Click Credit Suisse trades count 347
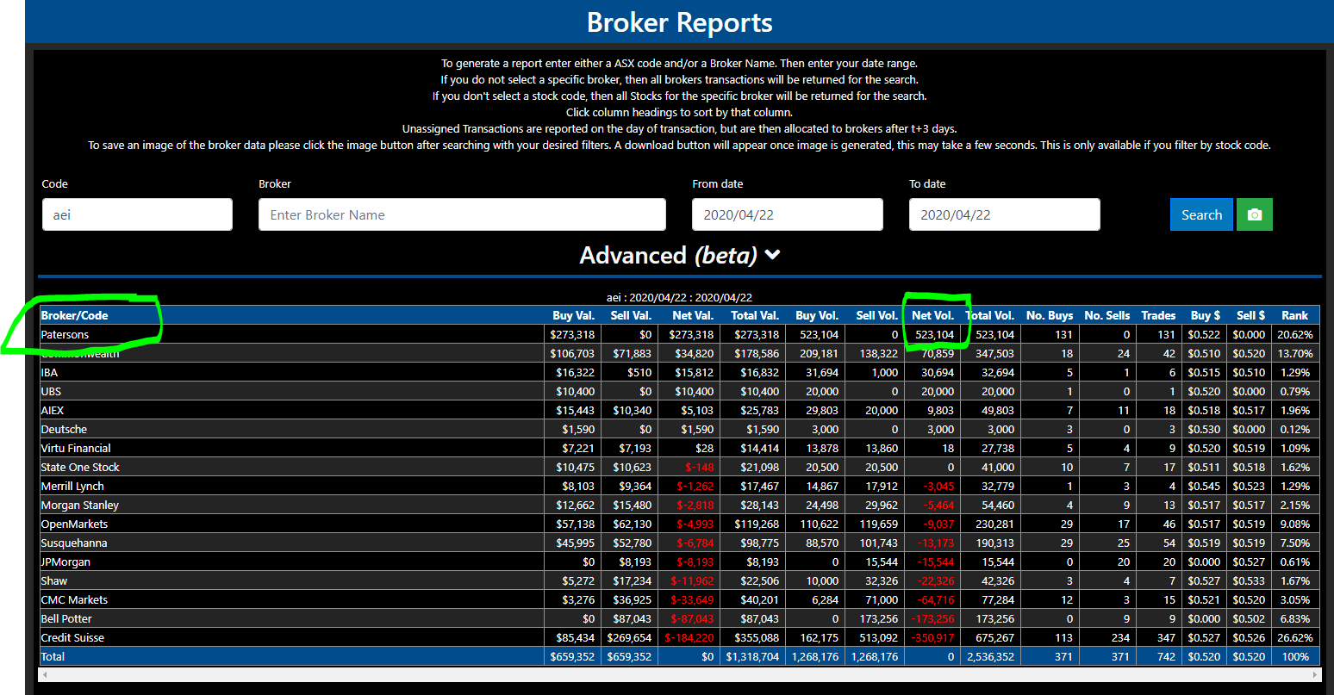The height and width of the screenshot is (695, 1334). pyautogui.click(x=1166, y=637)
